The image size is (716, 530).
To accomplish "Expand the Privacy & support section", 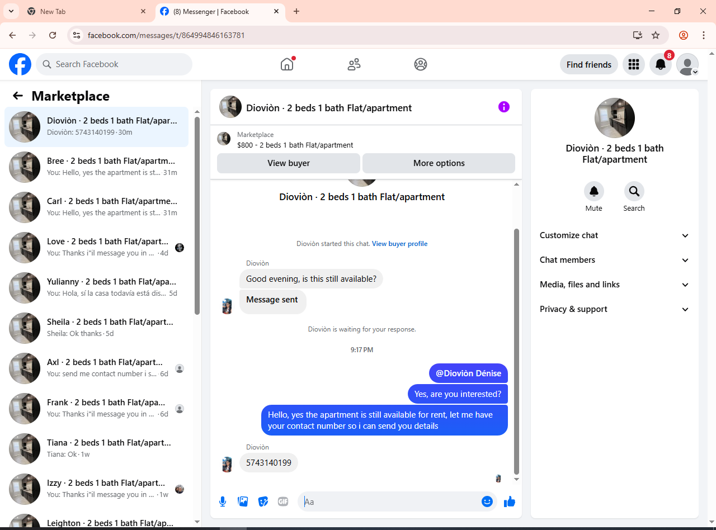I will point(615,309).
